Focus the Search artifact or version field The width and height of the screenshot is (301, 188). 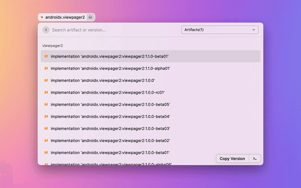click(x=113, y=30)
